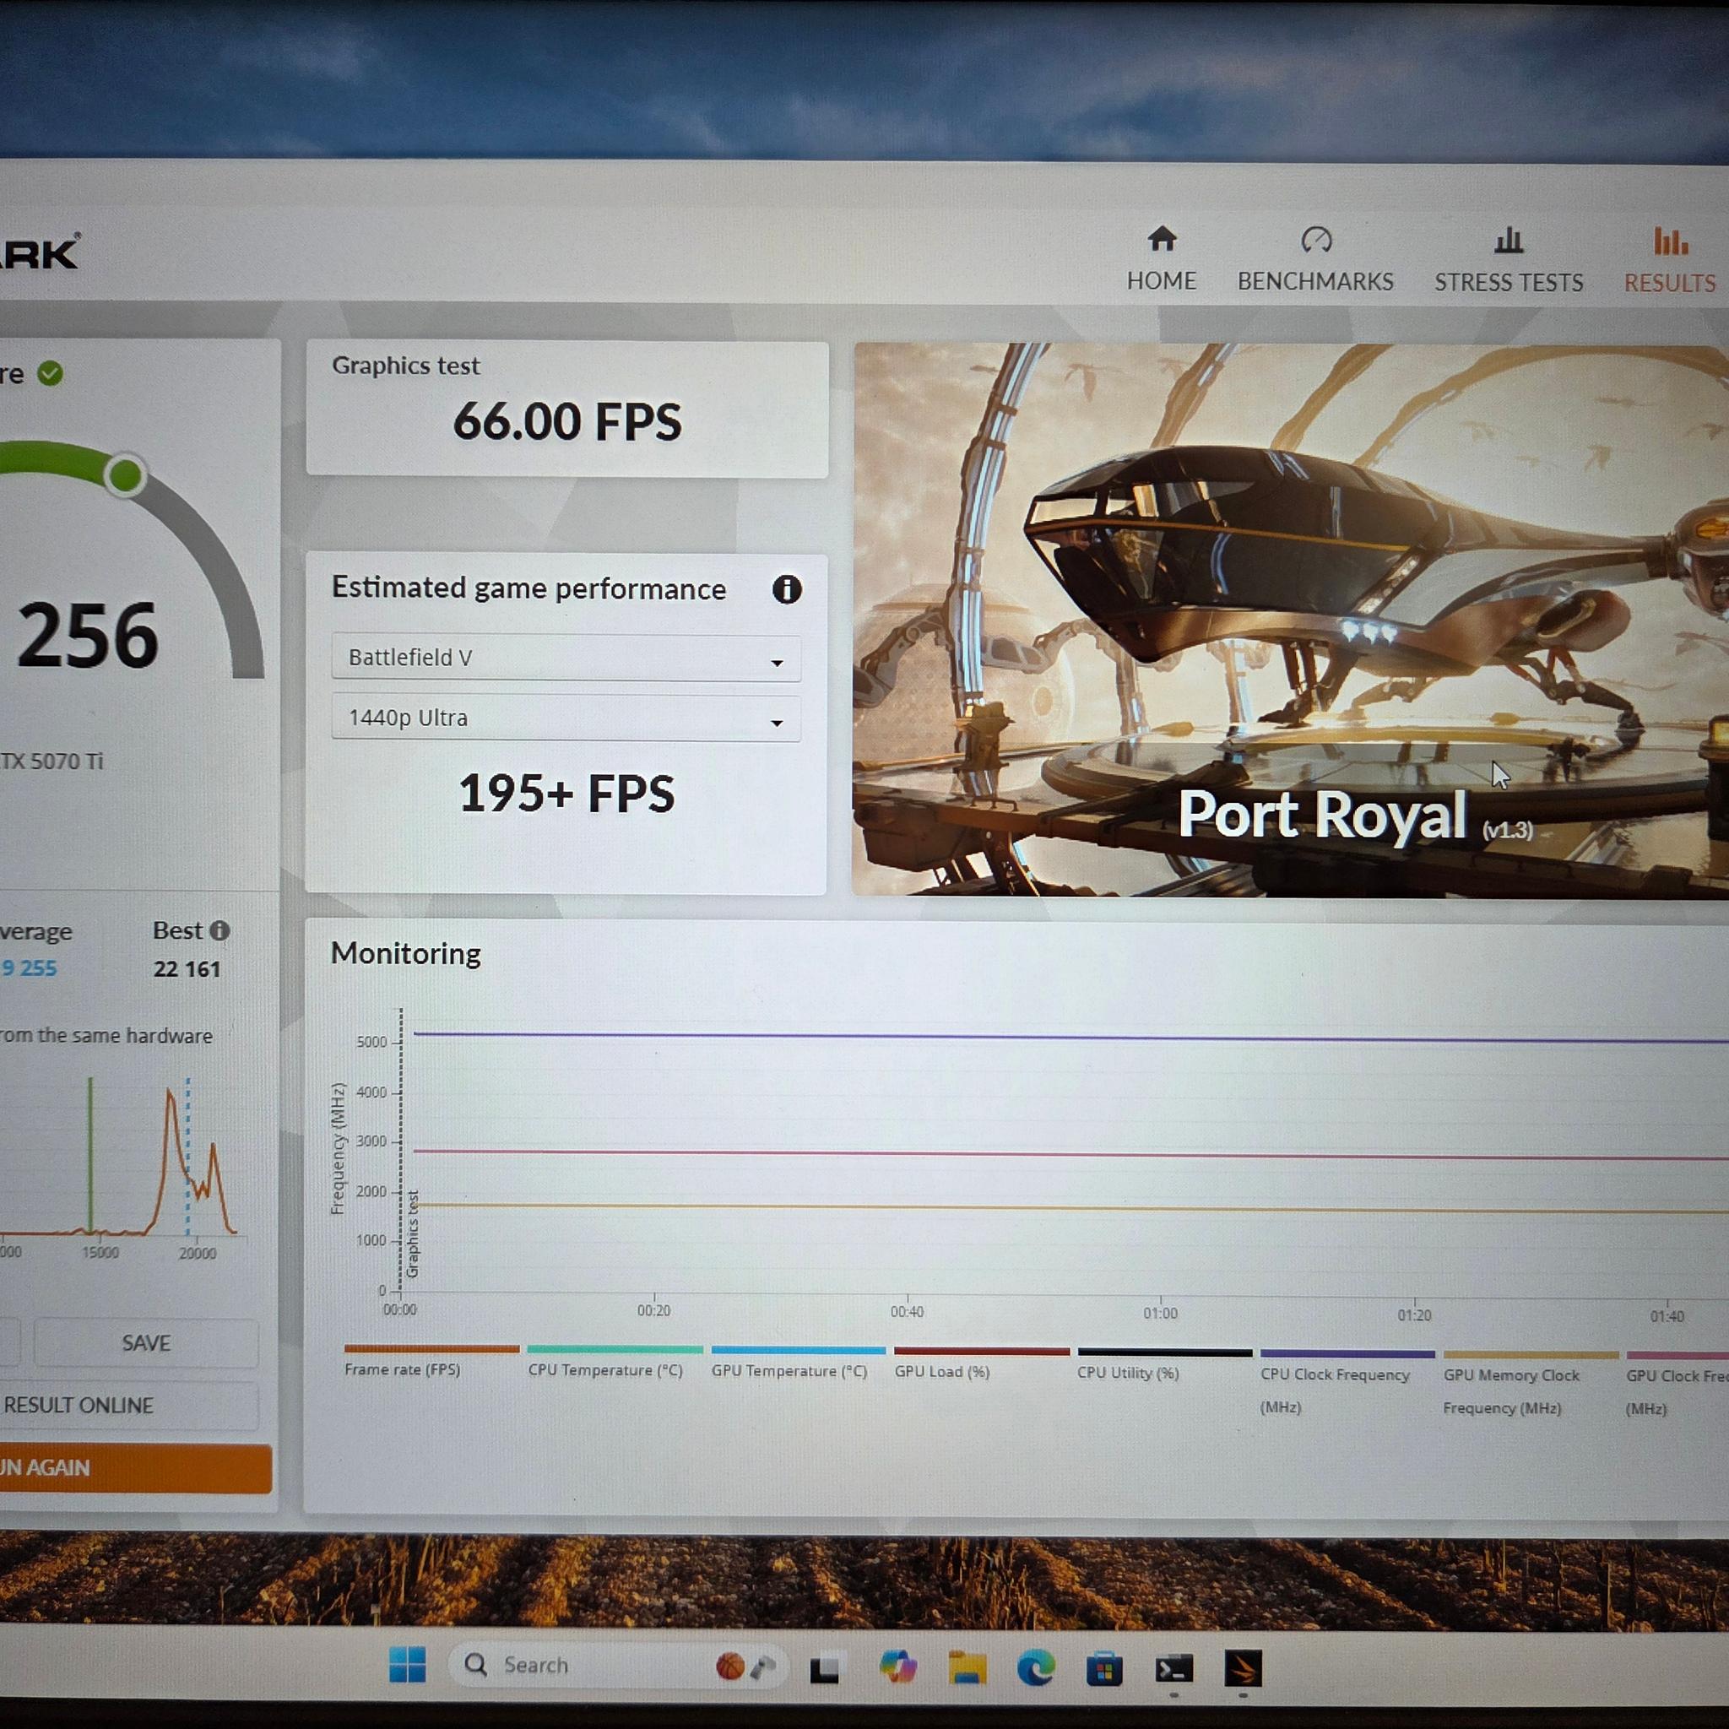The width and height of the screenshot is (1729, 1729).
Task: Click the green score validation checkmark
Action: [x=50, y=373]
